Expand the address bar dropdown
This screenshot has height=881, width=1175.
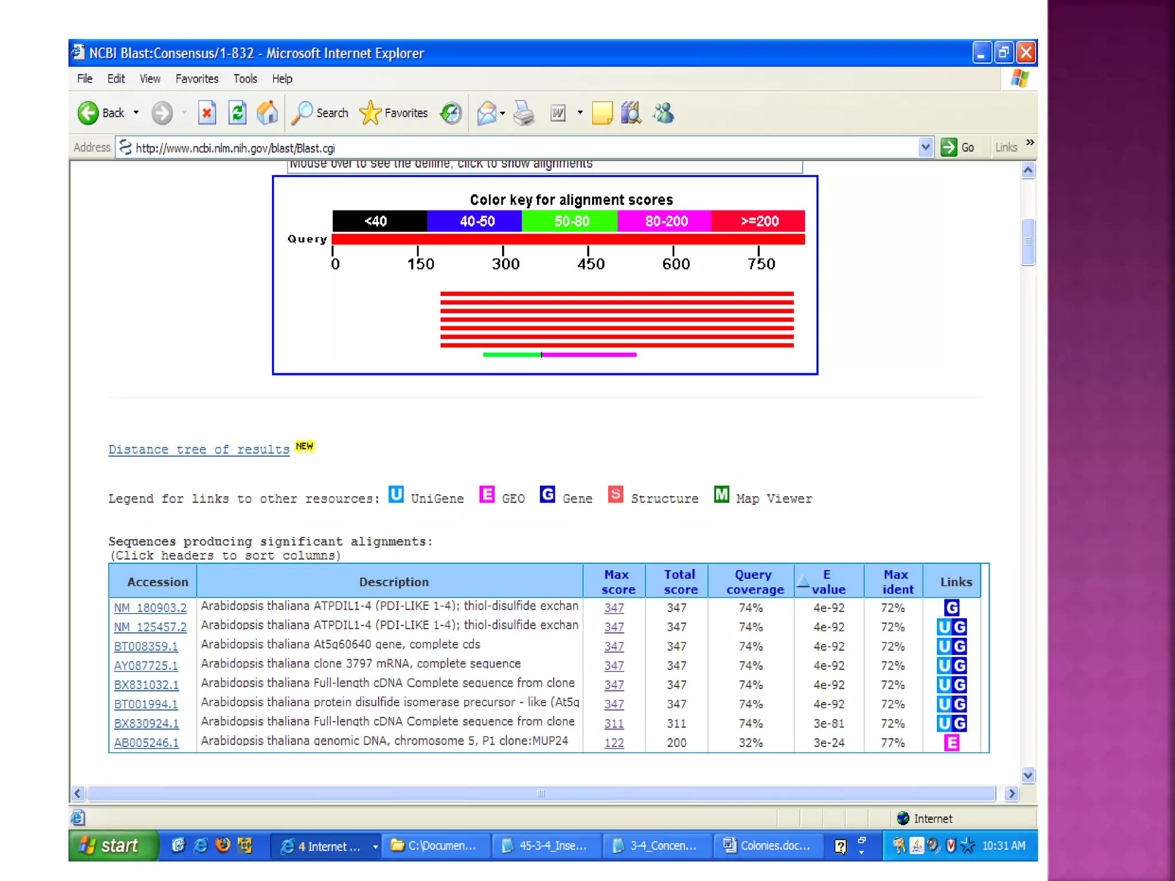click(925, 147)
